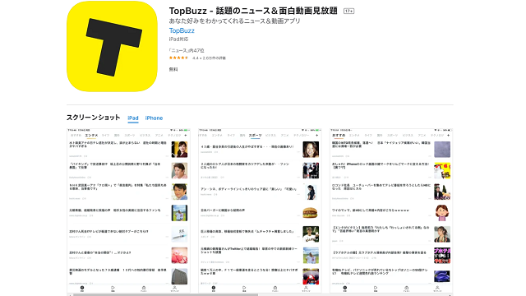The height and width of the screenshot is (296, 526).
Task: Click the スクリーンショット section heading
Action: coord(93,118)
